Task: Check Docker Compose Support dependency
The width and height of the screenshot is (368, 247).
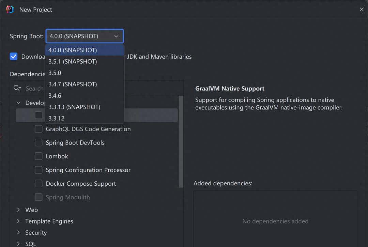Action: coord(39,184)
